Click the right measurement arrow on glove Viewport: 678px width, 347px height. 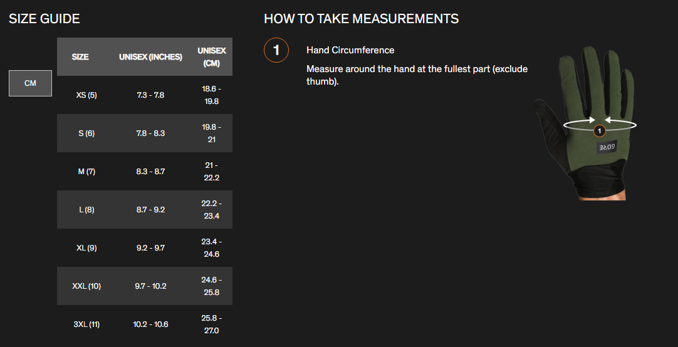point(619,122)
